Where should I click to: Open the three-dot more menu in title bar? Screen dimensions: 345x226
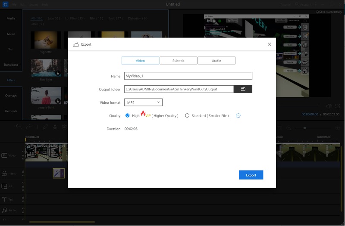click(x=316, y=4)
